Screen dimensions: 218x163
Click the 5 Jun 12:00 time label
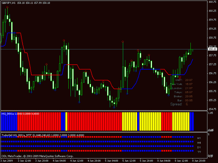[x=129, y=161]
